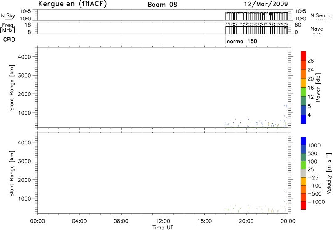Click the 16:00 time tick label
333x230 pixels.
204,221
